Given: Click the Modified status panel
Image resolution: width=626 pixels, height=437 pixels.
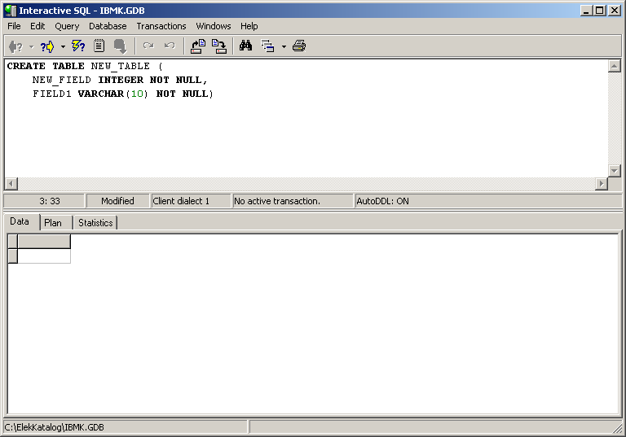Looking at the screenshot, I should click(x=117, y=201).
